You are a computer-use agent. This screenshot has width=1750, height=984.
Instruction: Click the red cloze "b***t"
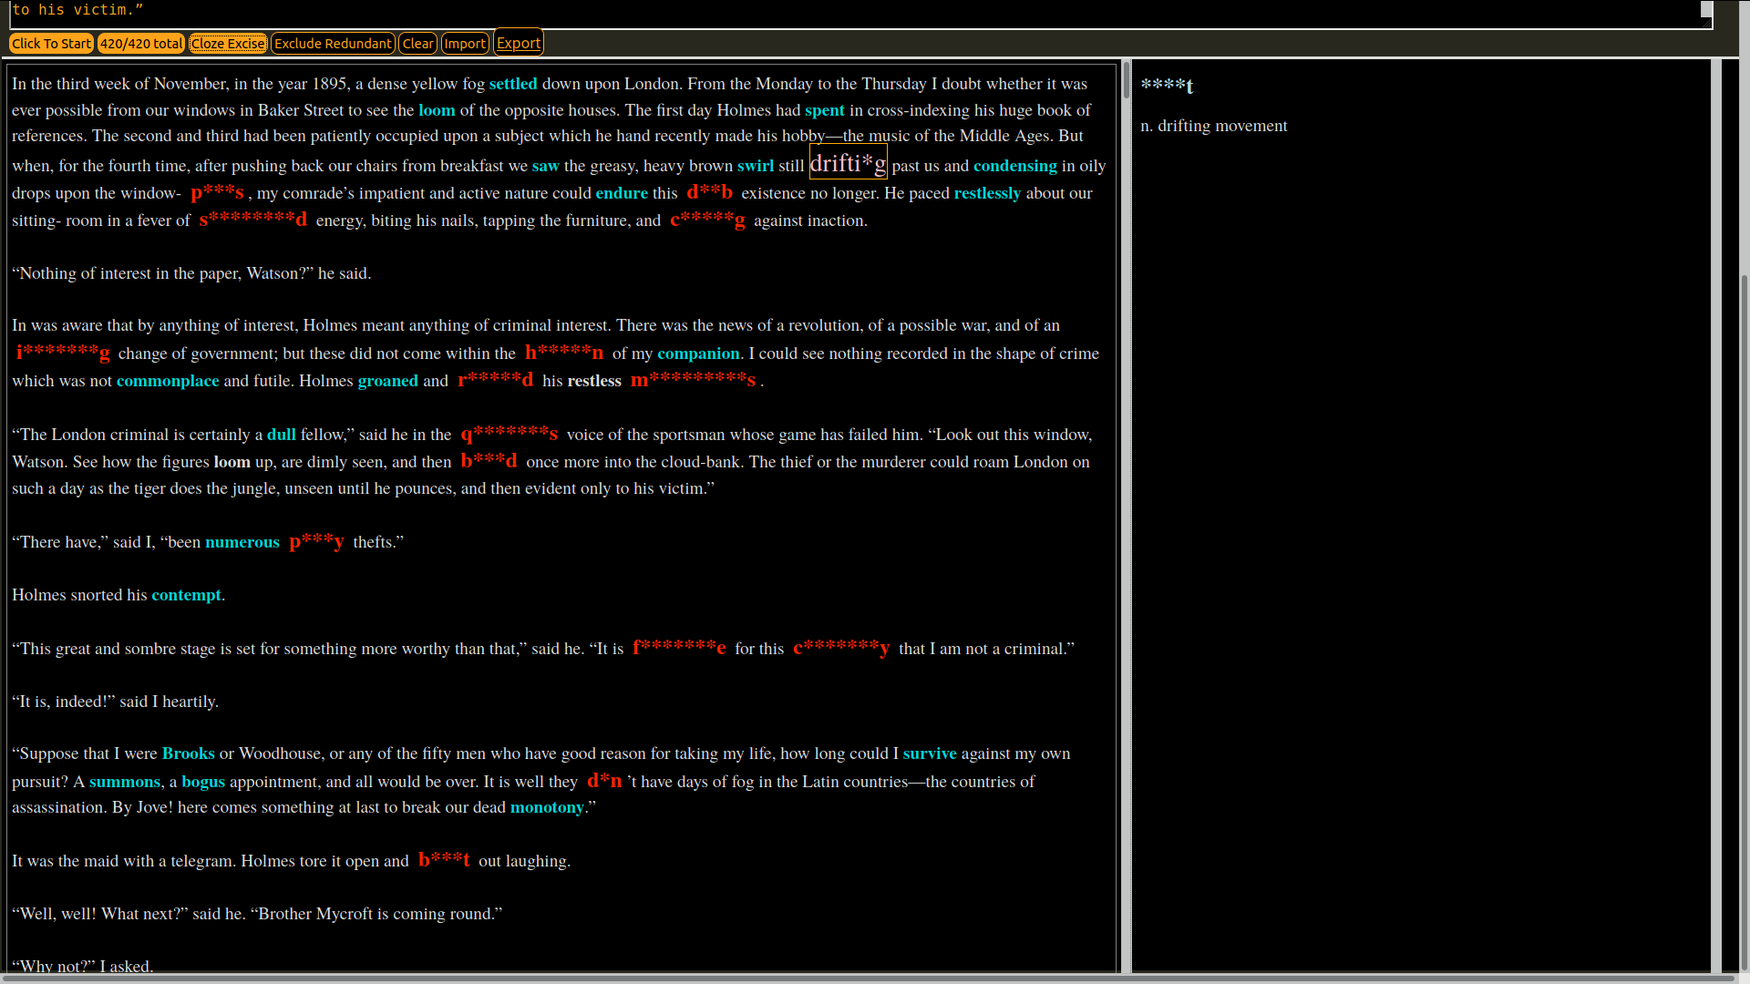coord(444,860)
